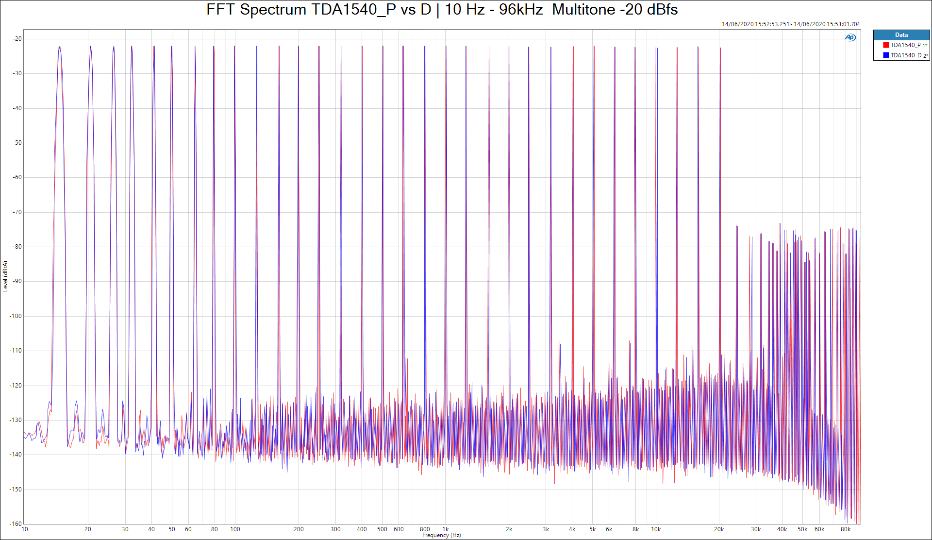932x540 pixels.
Task: Click the -160 level axis tick label
Action: 16,524
